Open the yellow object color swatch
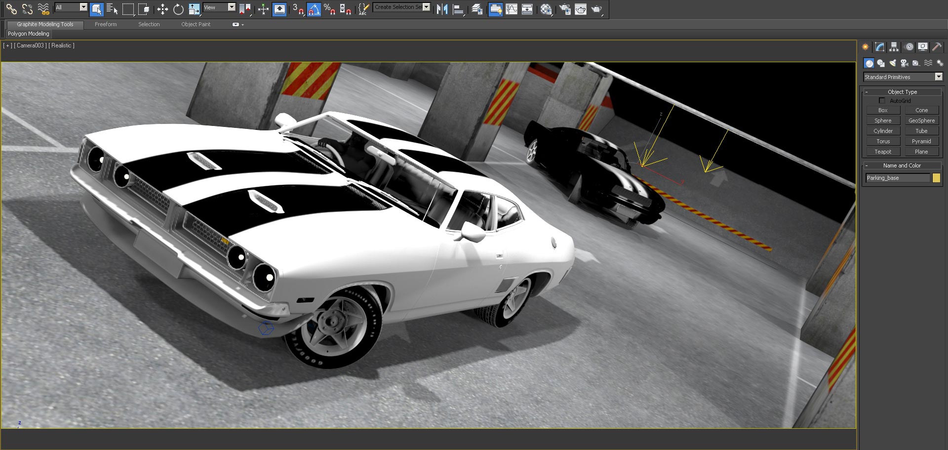948x450 pixels. (x=936, y=178)
